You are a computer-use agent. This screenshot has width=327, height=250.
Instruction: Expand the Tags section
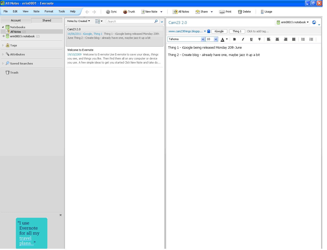[3, 45]
